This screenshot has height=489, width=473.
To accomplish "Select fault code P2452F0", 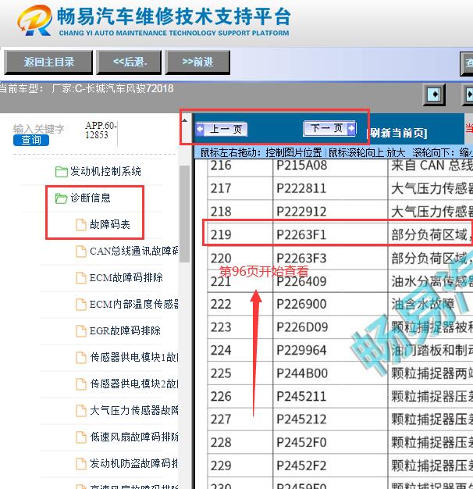I will [301, 443].
